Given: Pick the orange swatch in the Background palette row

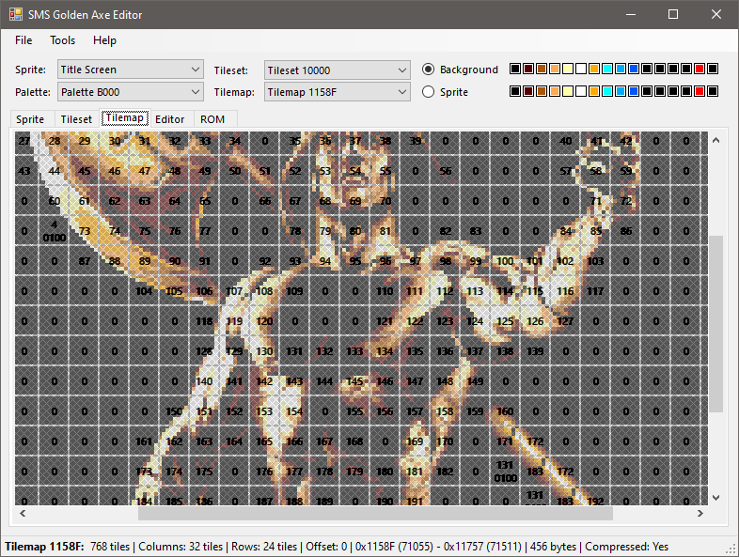Looking at the screenshot, I should [x=594, y=70].
